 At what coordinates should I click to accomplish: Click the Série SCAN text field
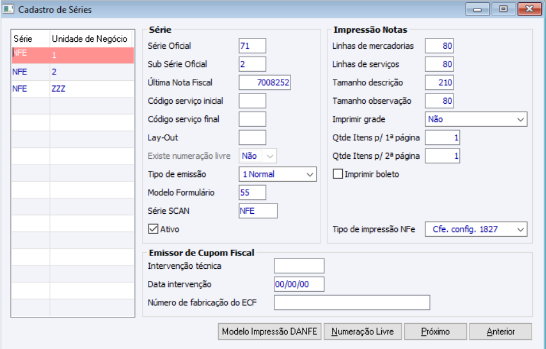tap(258, 211)
